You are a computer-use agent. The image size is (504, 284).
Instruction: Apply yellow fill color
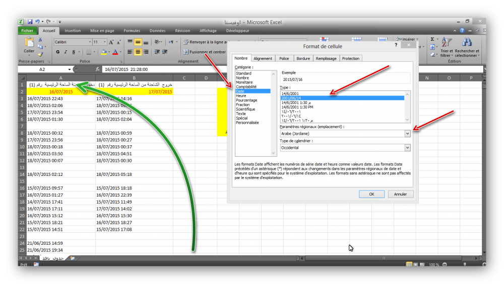pyautogui.click(x=104, y=52)
